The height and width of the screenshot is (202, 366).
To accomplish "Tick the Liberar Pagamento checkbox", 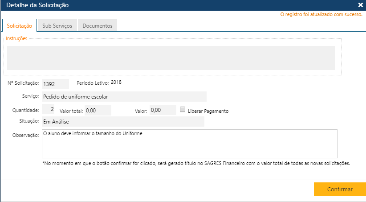I will (x=183, y=109).
